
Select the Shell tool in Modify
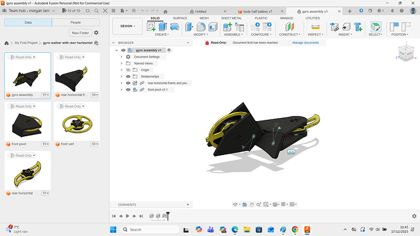[212, 27]
